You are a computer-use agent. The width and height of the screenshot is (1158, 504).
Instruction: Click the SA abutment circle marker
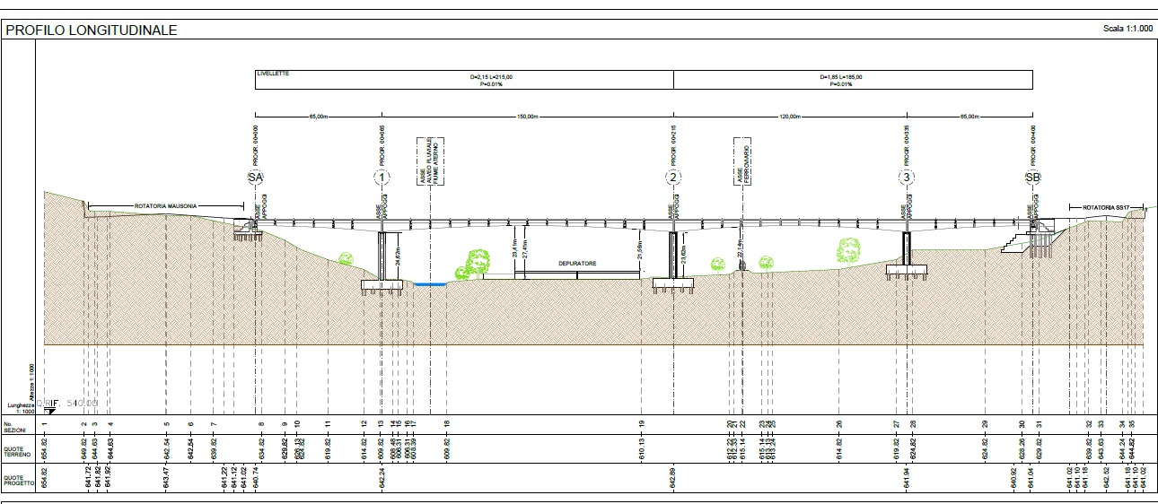click(255, 178)
